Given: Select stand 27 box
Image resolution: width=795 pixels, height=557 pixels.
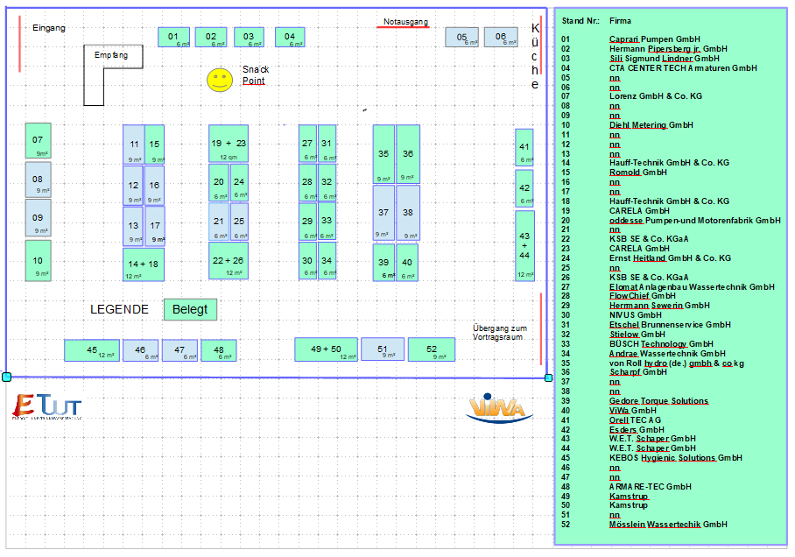Looking at the screenshot, I should pyautogui.click(x=307, y=144).
